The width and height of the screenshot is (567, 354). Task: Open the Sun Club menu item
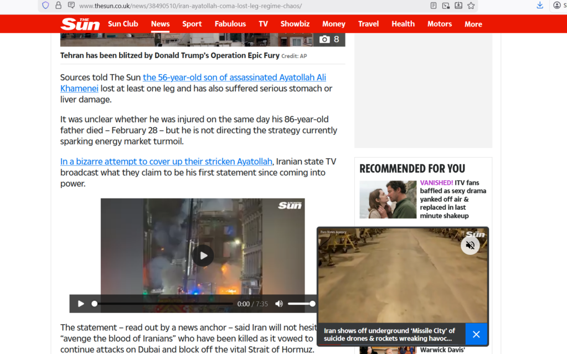pyautogui.click(x=123, y=24)
